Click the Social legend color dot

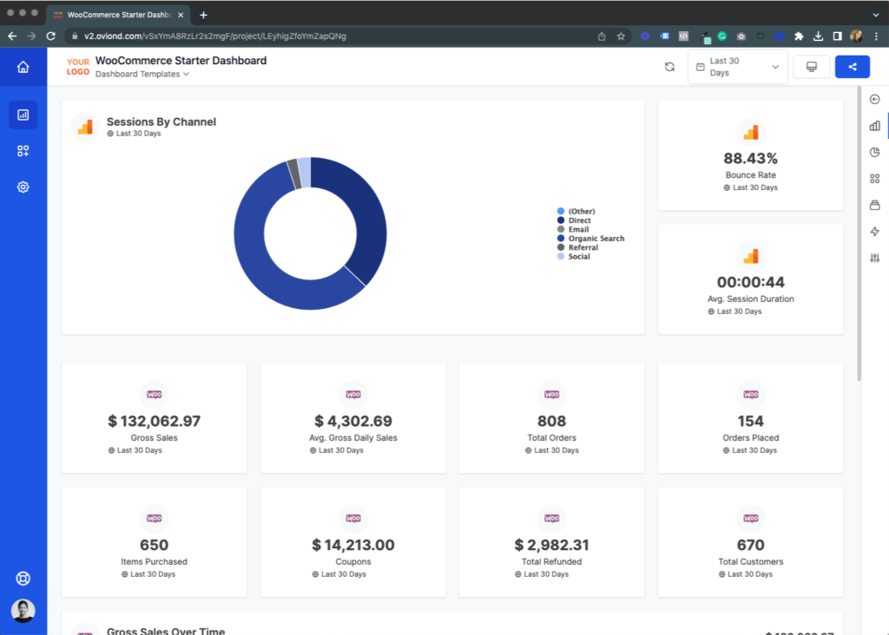click(x=561, y=257)
